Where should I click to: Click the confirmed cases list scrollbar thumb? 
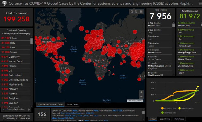31,41
